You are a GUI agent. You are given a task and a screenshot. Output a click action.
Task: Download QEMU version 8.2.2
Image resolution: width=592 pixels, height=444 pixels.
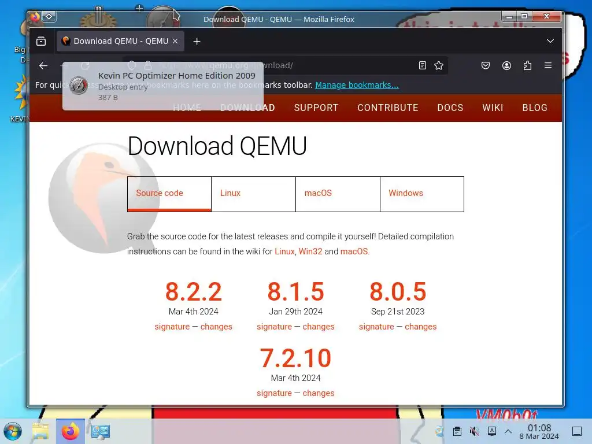point(193,292)
